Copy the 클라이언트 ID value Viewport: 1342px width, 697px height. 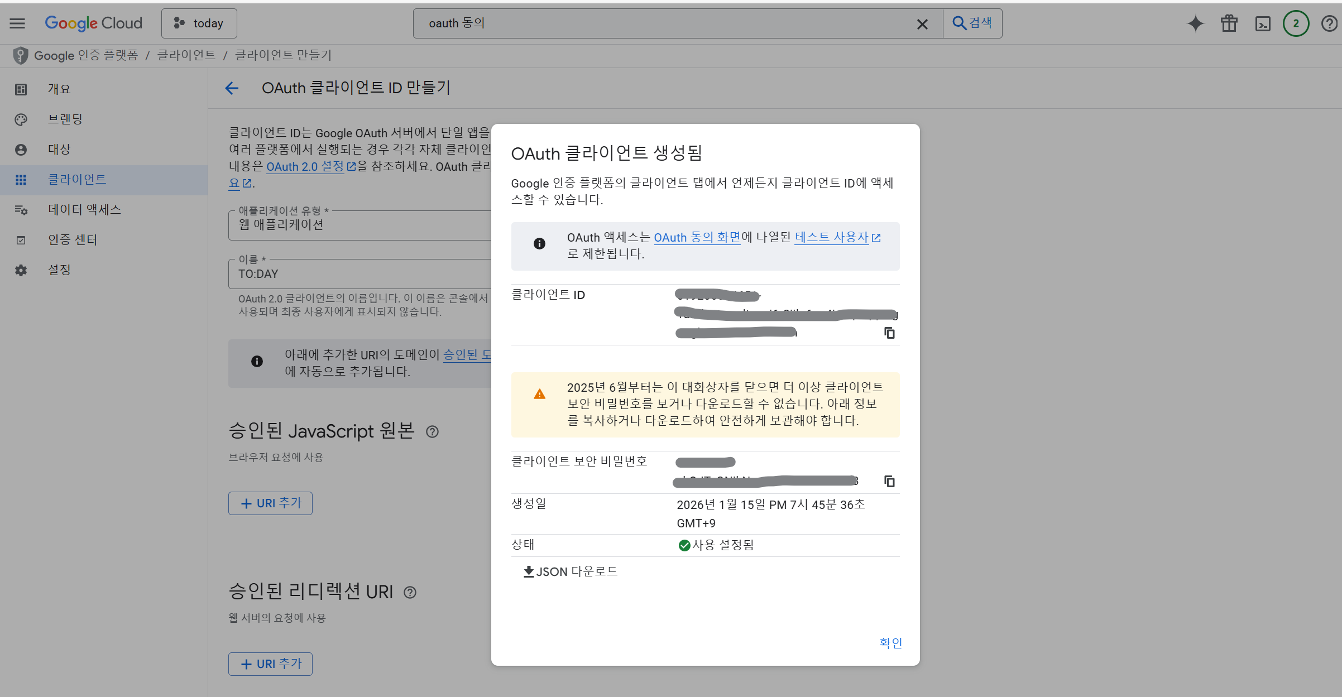(x=889, y=333)
